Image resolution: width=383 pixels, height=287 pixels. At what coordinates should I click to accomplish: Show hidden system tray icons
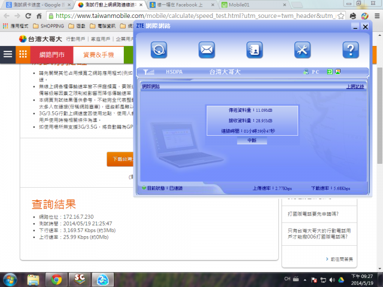point(305,280)
